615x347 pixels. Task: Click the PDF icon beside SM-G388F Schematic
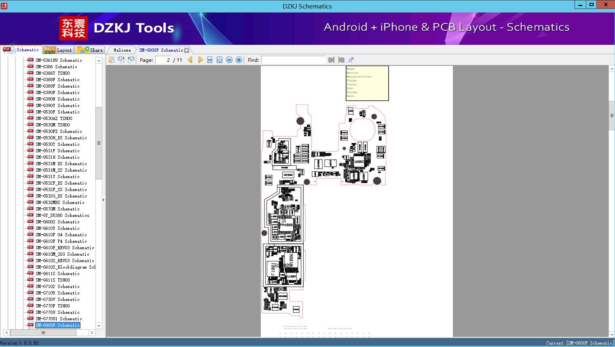[30, 80]
